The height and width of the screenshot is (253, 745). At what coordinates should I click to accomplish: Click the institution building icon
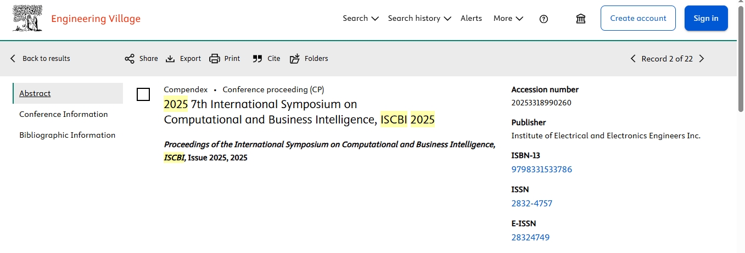click(580, 19)
